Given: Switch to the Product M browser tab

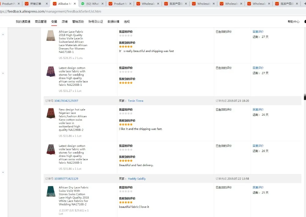Looking at the screenshot, I should click(120, 4).
